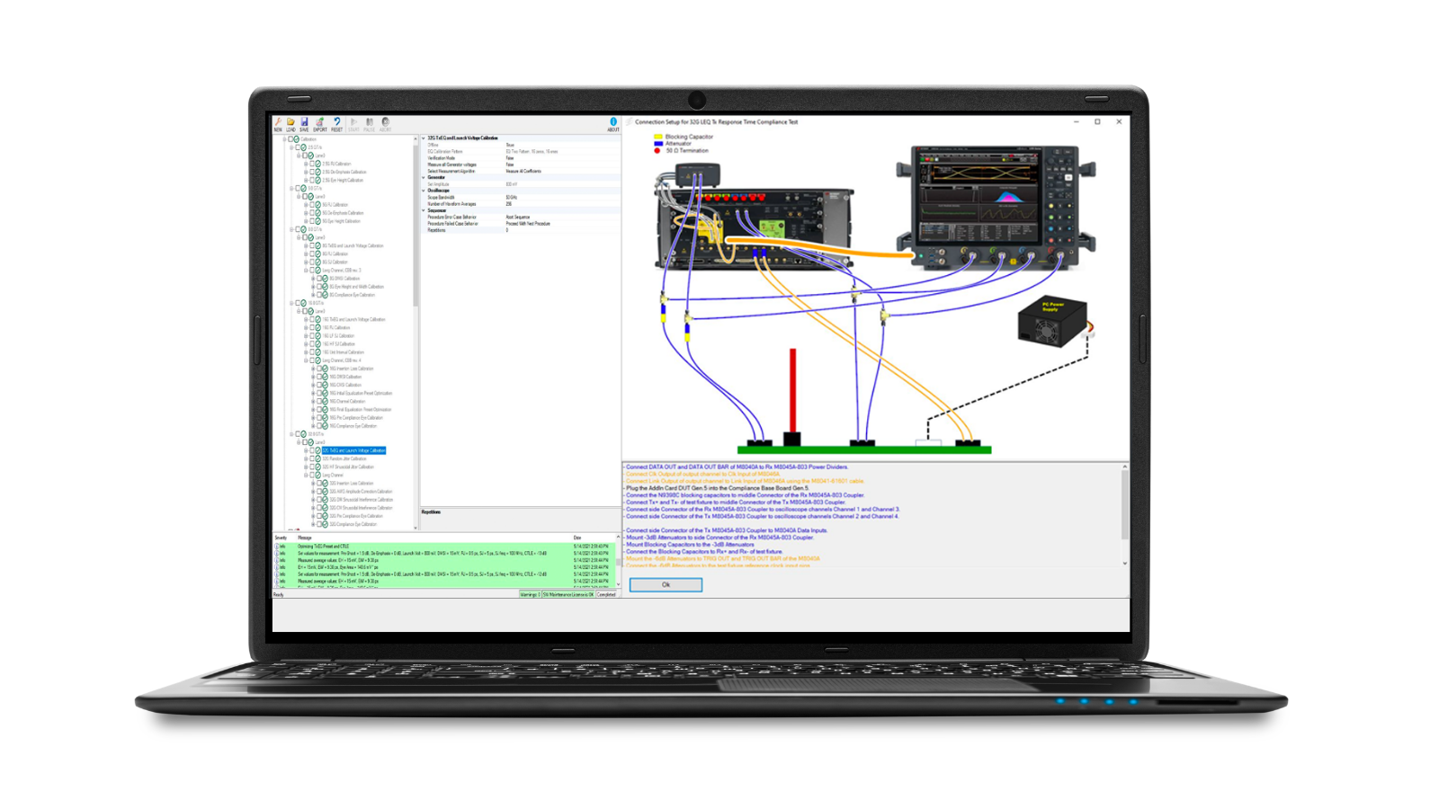Click the NEW toolbar icon

pos(278,122)
